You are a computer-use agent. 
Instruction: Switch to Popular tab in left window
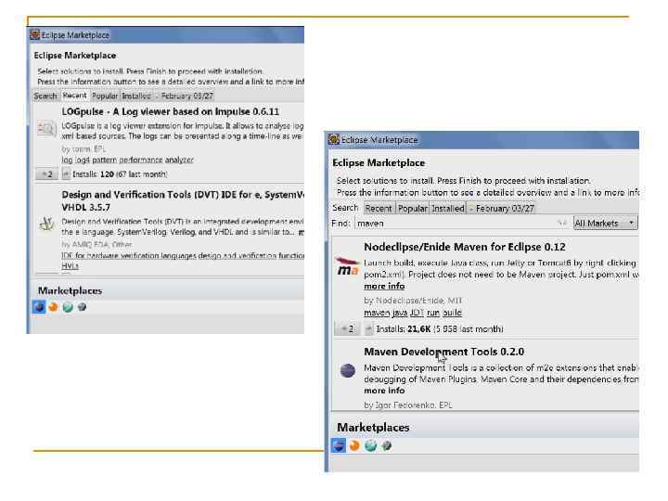tap(105, 96)
